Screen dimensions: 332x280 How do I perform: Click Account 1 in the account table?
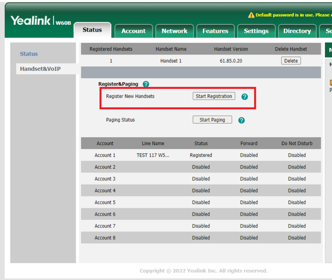tap(105, 155)
